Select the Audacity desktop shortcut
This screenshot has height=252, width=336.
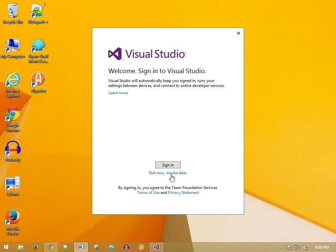pyautogui.click(x=13, y=151)
